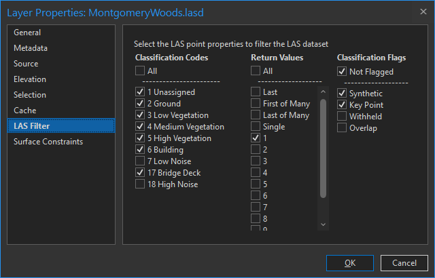Go to the Cache tab
The width and height of the screenshot is (435, 278).
25,111
